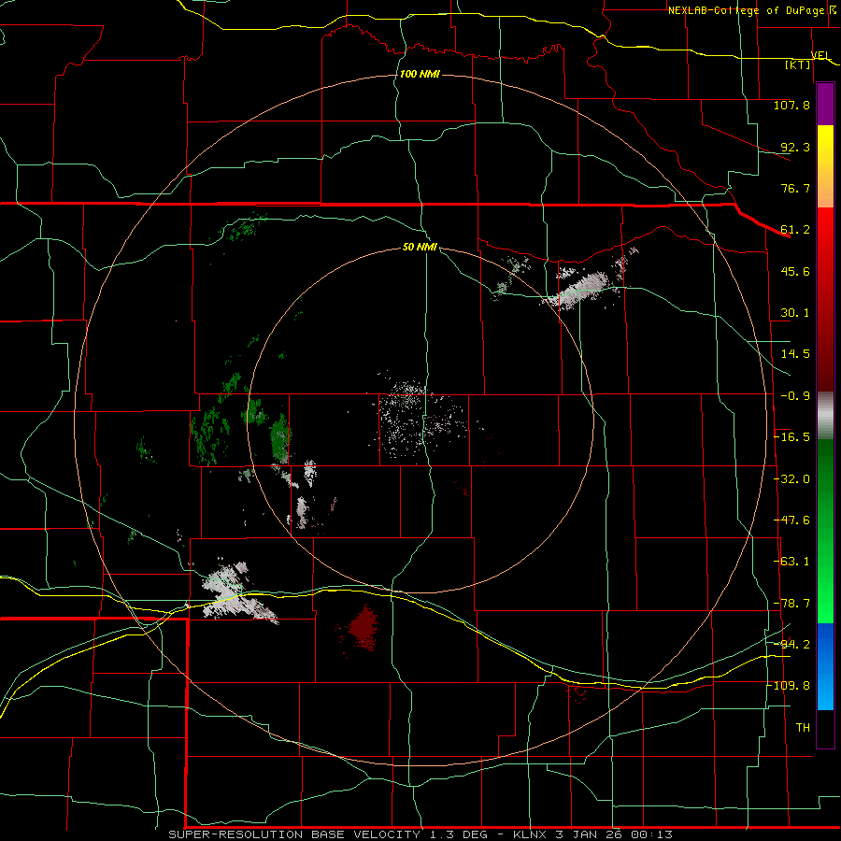
Task: Pick the blue segment of the velocity scale
Action: click(x=825, y=666)
